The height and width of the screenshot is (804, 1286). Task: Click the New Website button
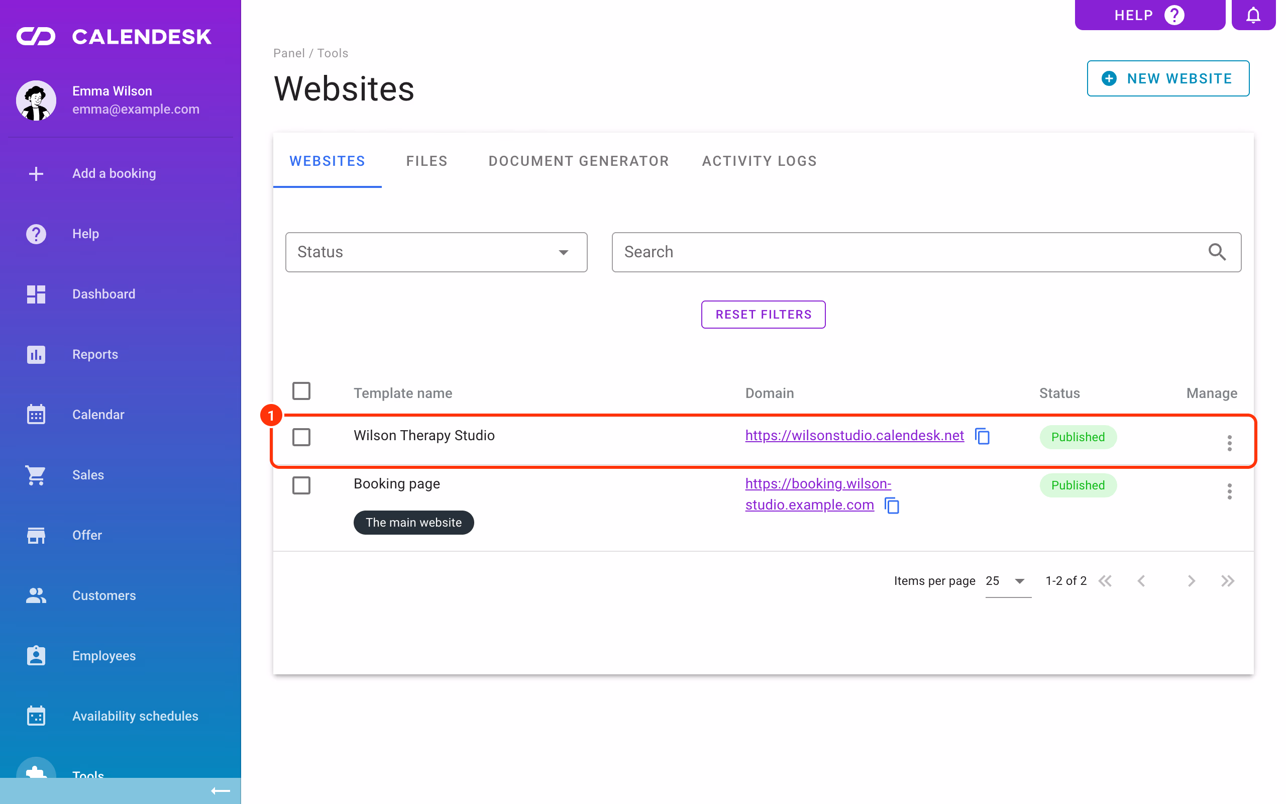1168,79
